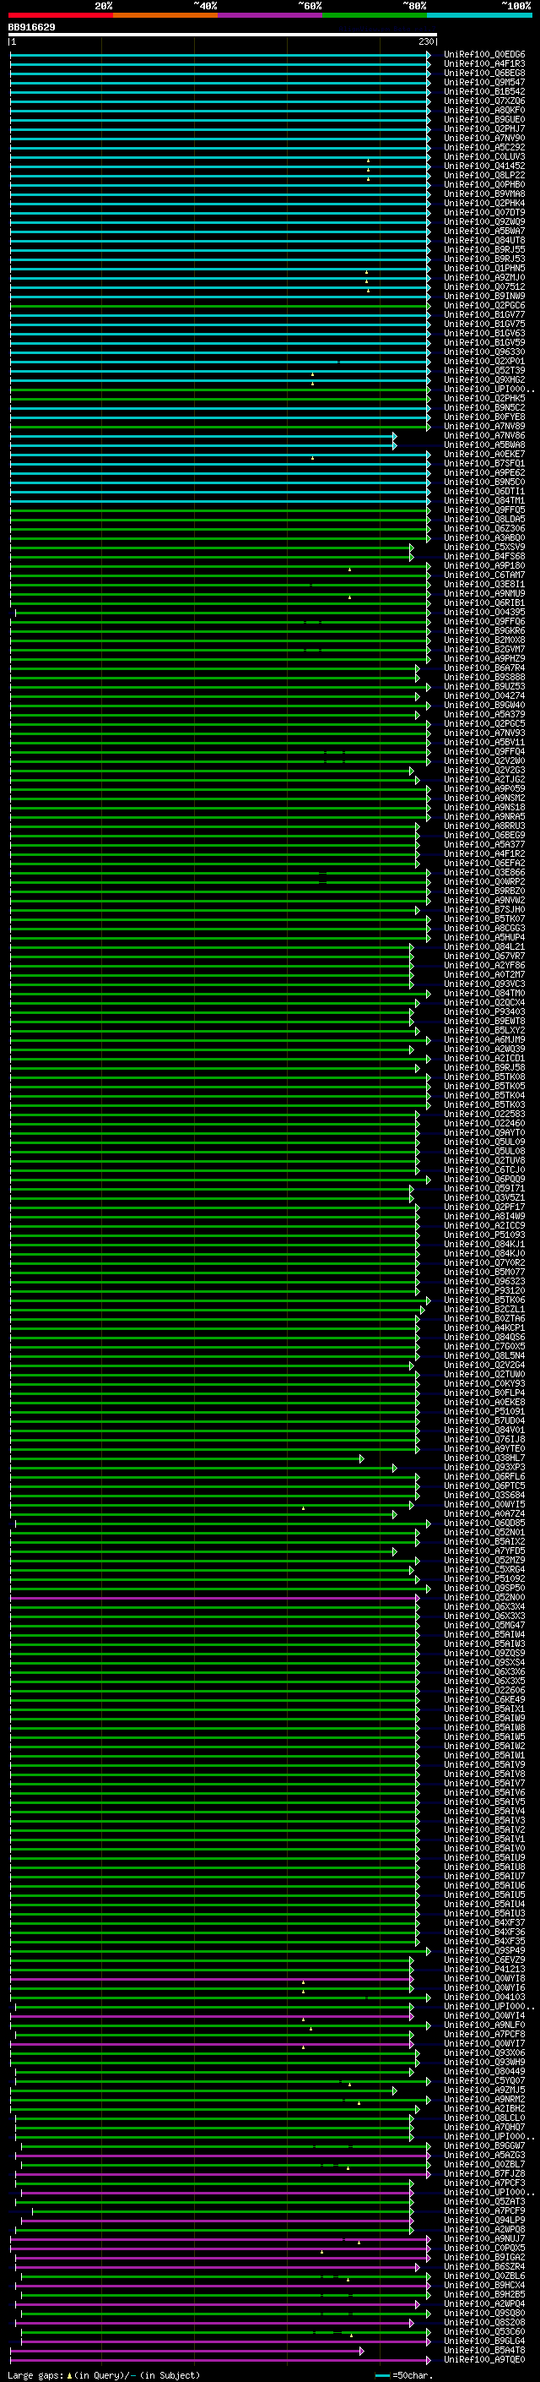Viewport: 540px width, 2382px height.
Task: Click the green ~80% identity color segment
Action: click(375, 15)
